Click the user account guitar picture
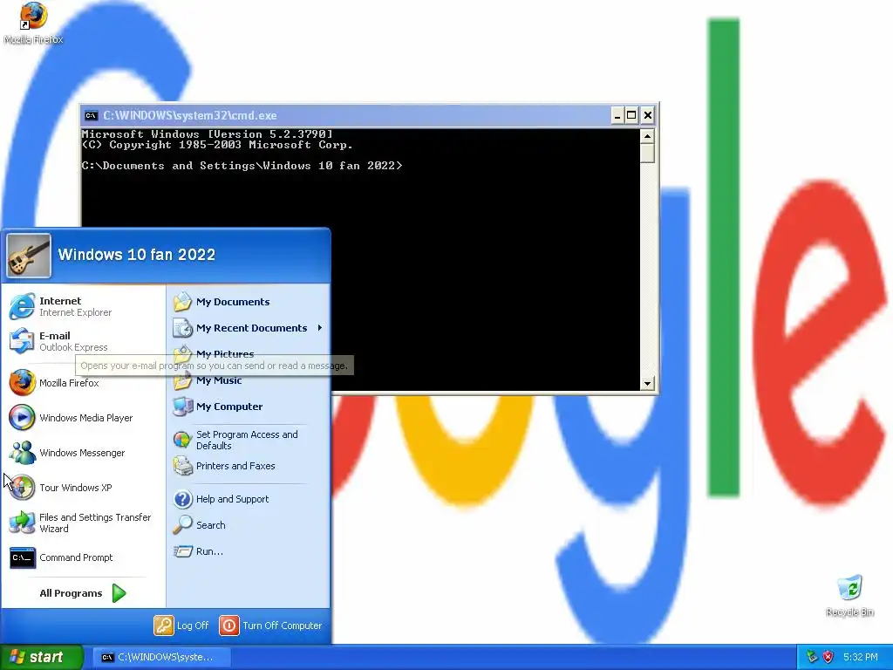This screenshot has width=893, height=670. 29,256
